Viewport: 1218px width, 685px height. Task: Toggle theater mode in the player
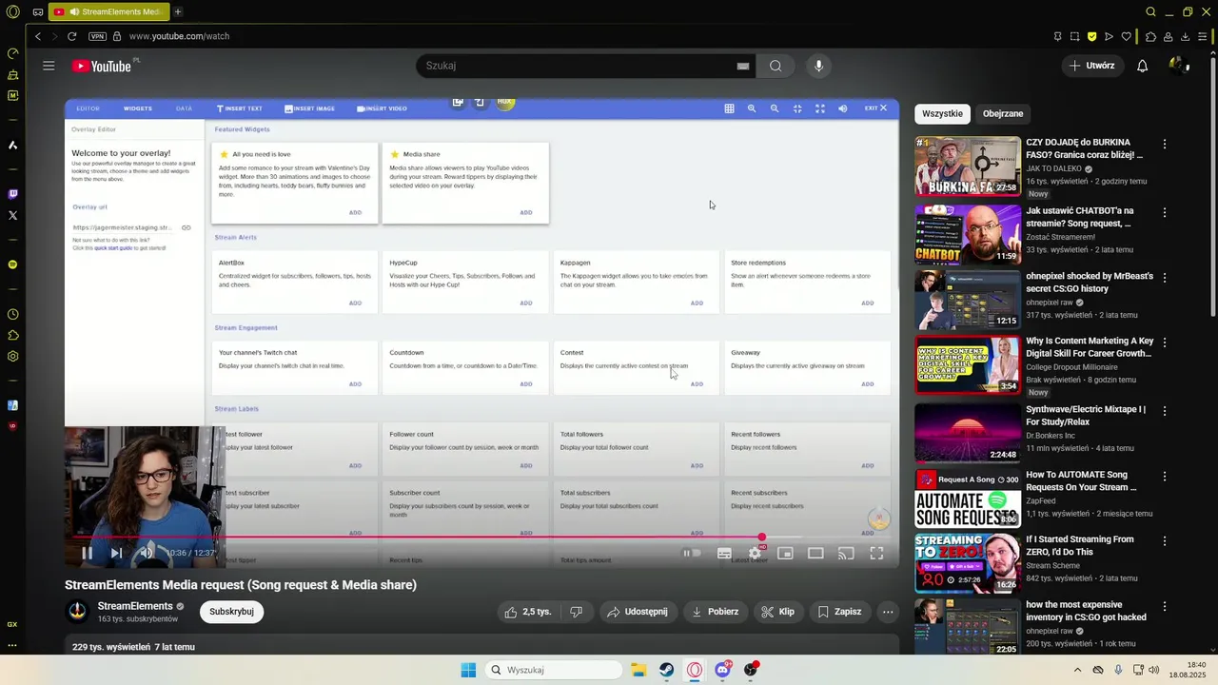pyautogui.click(x=815, y=553)
